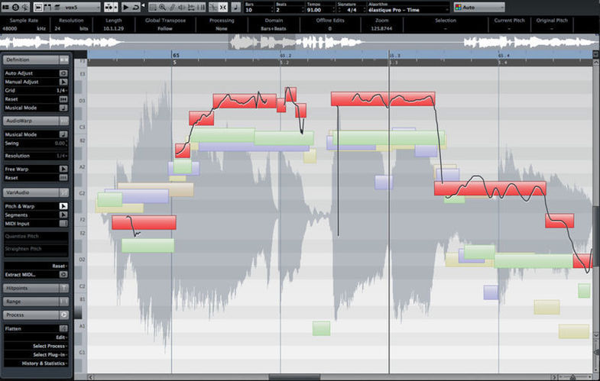Click the horizontal scrollbar thumb

click(294, 377)
